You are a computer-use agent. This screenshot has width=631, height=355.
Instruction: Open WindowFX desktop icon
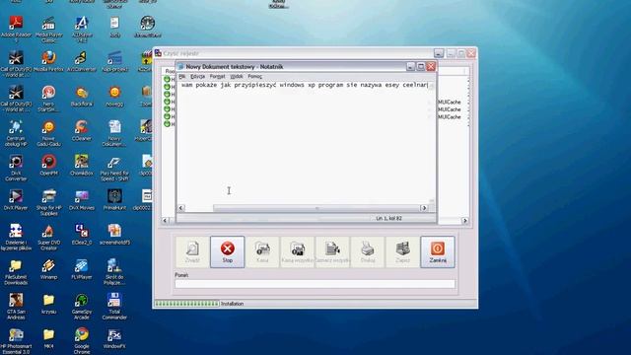(x=114, y=338)
